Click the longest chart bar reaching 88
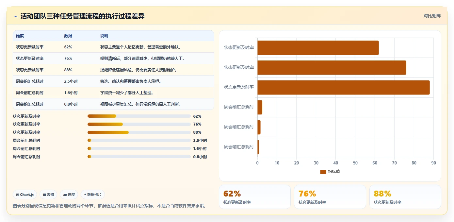 coord(344,88)
